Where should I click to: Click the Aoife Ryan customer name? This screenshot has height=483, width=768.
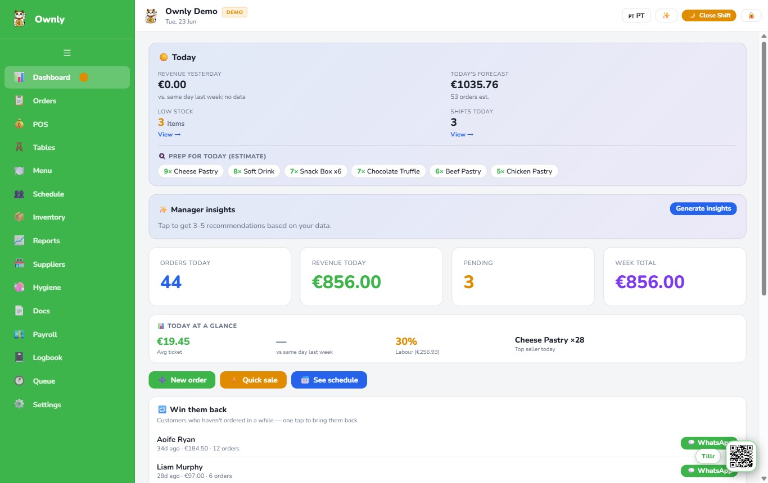point(176,439)
